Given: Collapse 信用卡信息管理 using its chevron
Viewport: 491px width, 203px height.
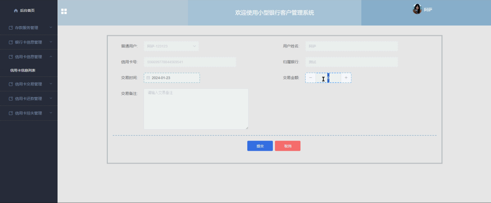Looking at the screenshot, I should pyautogui.click(x=51, y=57).
